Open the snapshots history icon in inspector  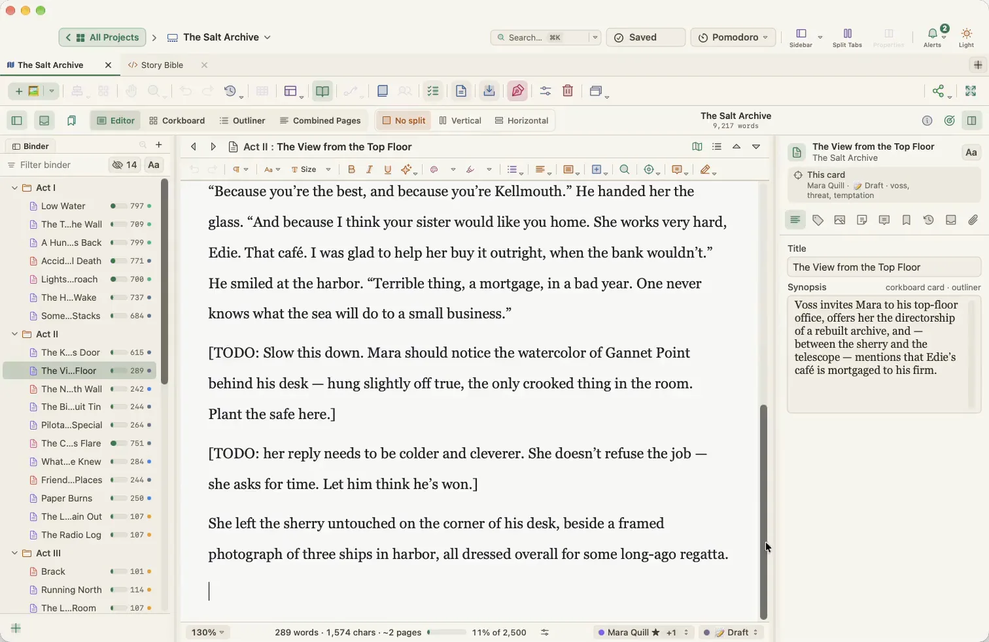[929, 220]
